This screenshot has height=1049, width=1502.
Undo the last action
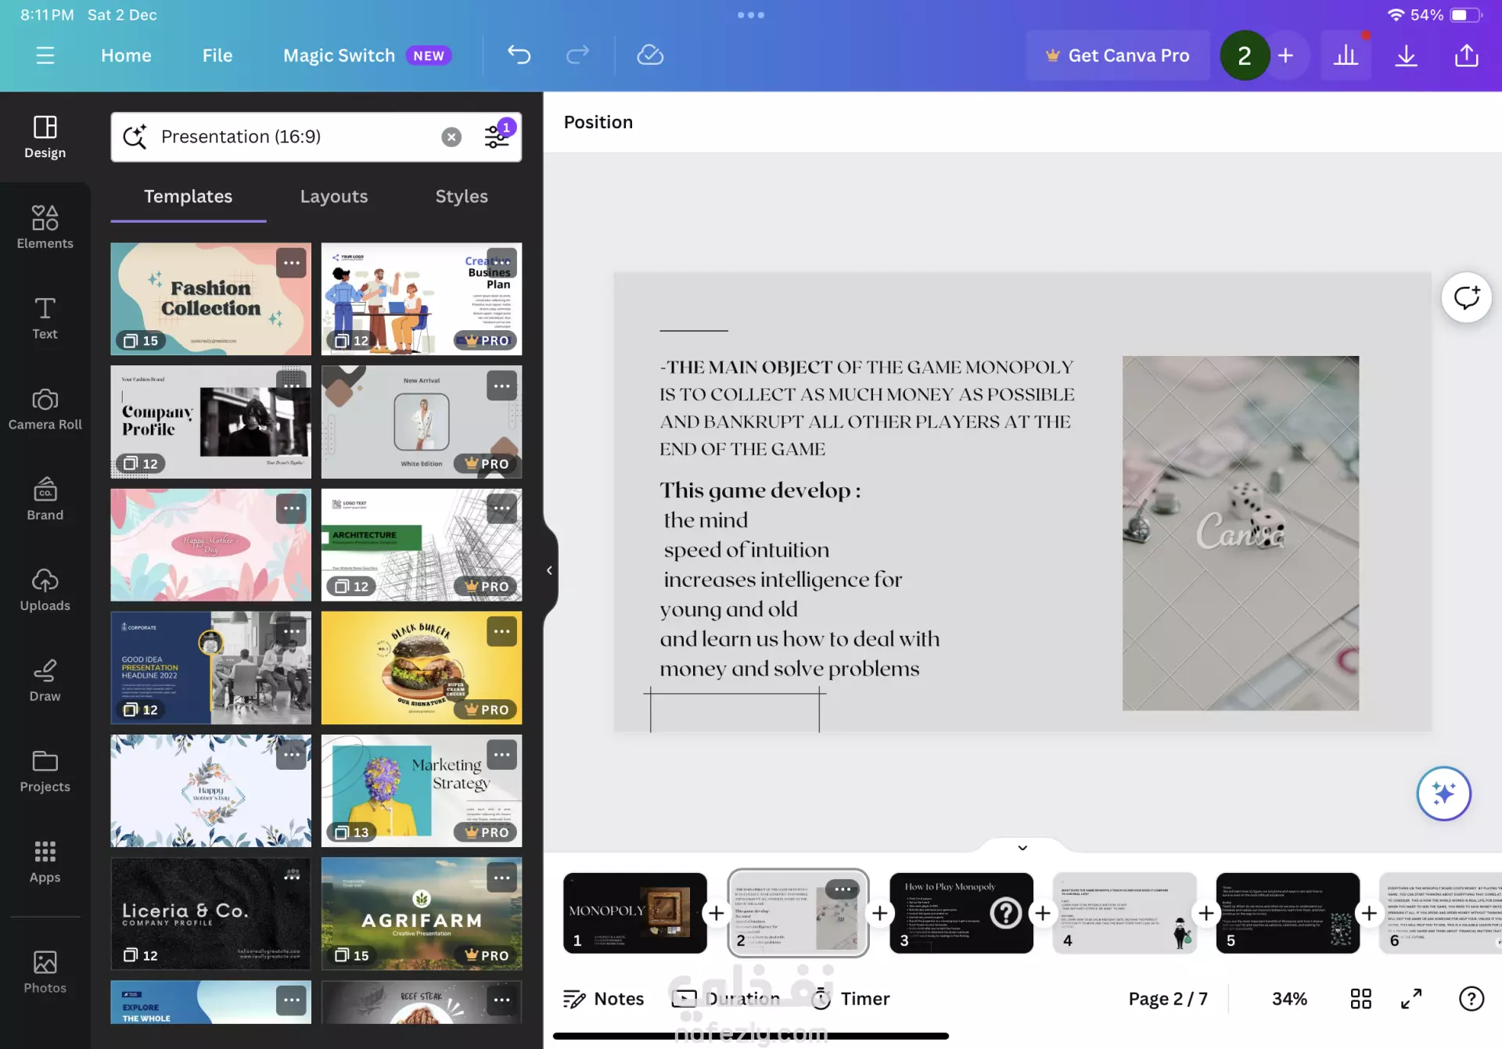coord(519,55)
